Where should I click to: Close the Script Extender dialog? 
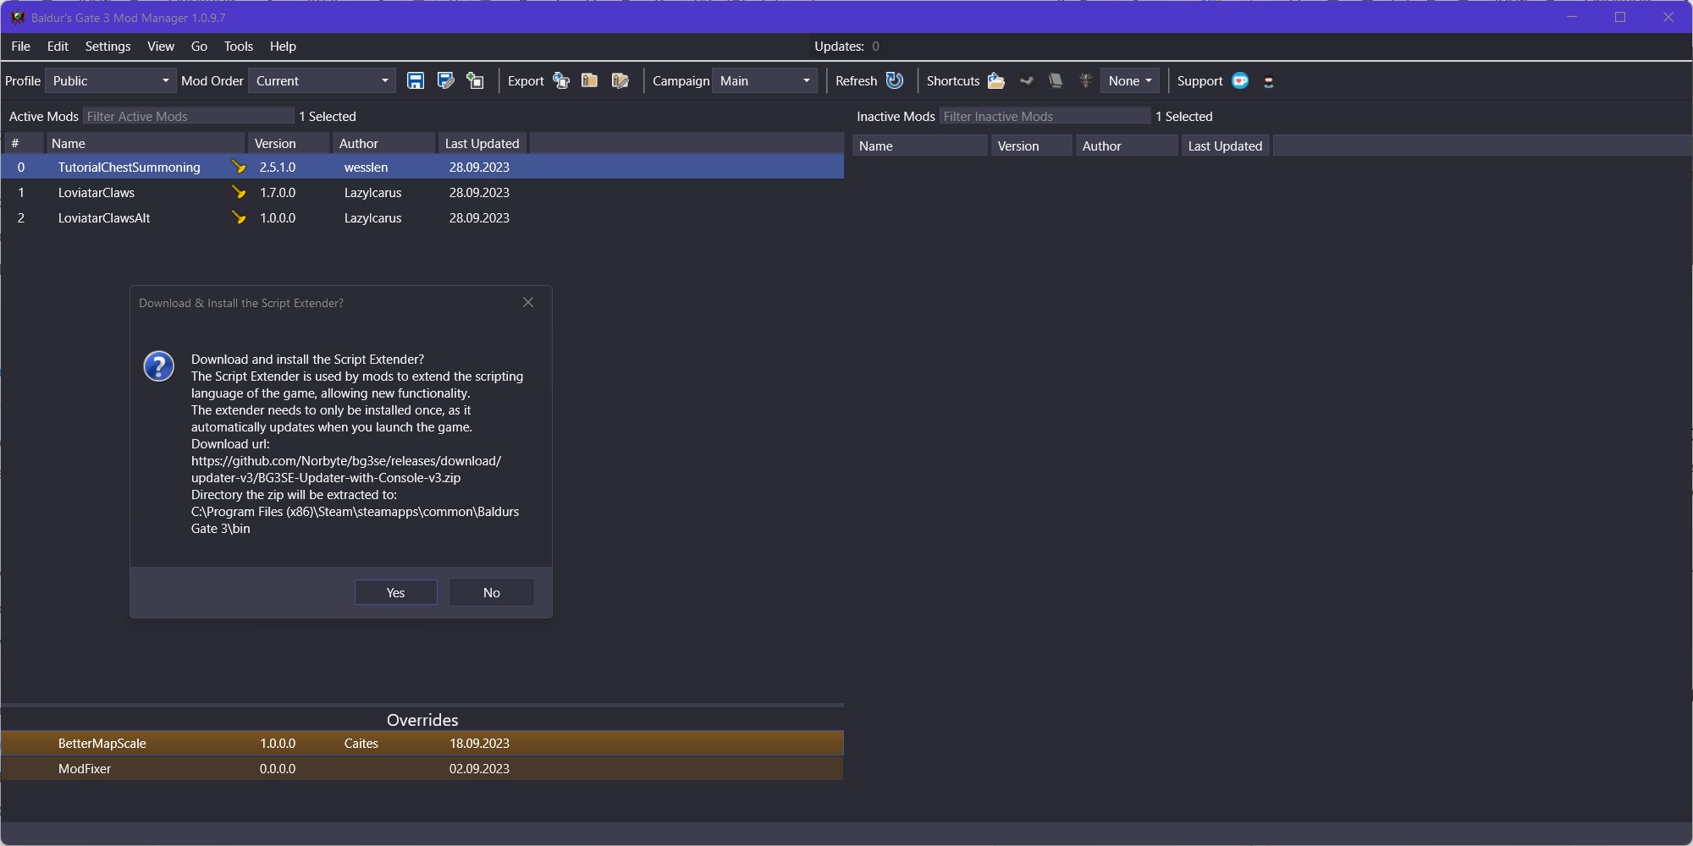pos(528,302)
